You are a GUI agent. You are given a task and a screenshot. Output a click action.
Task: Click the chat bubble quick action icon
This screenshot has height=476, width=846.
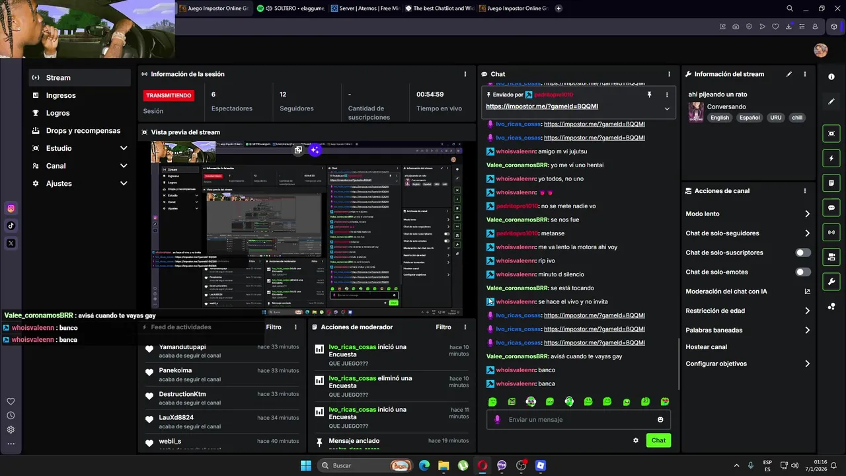tap(831, 208)
